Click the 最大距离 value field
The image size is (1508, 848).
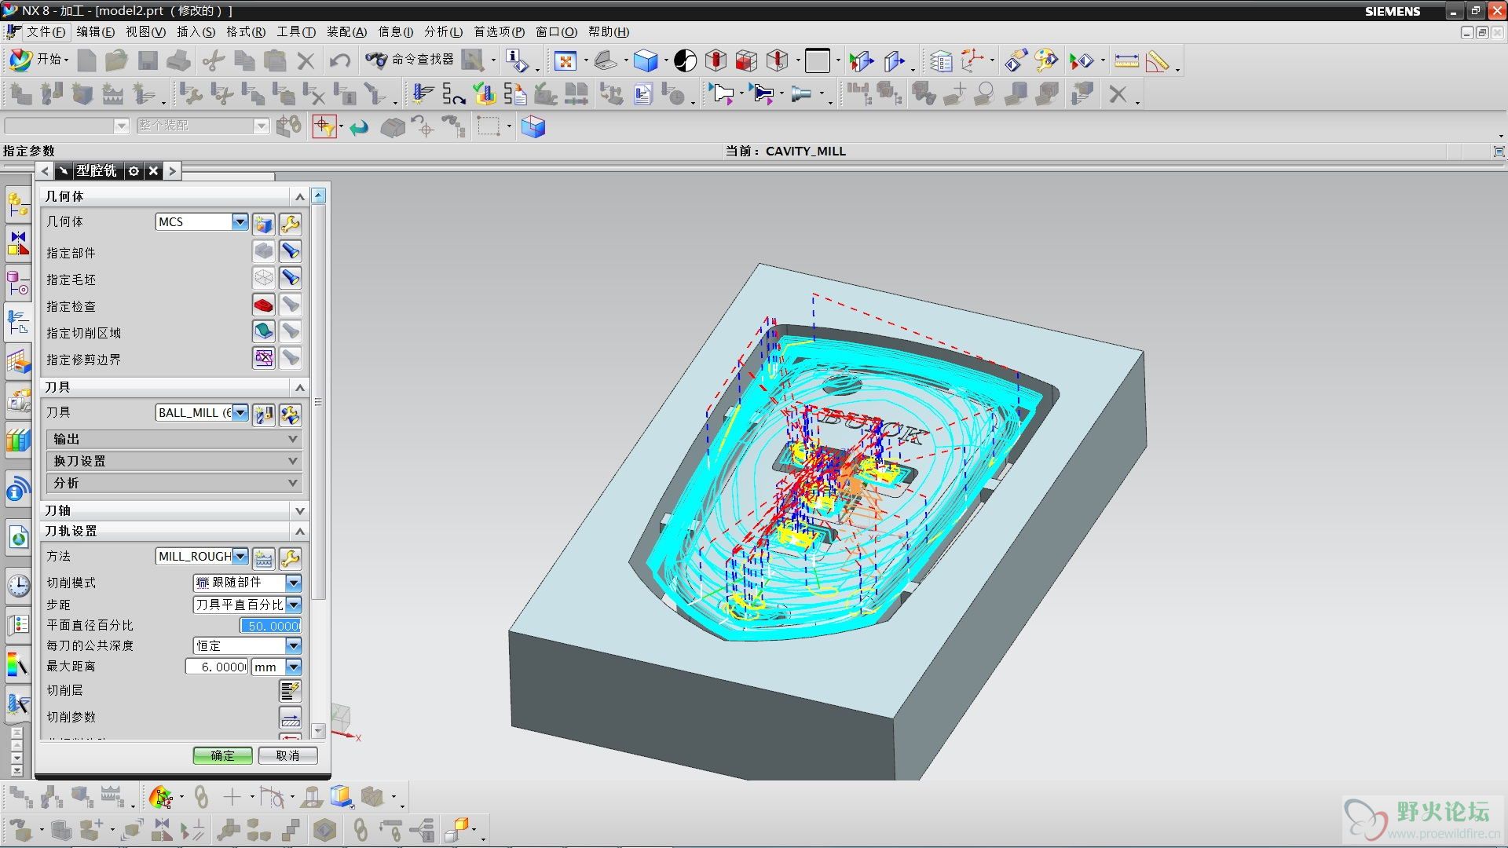217,667
